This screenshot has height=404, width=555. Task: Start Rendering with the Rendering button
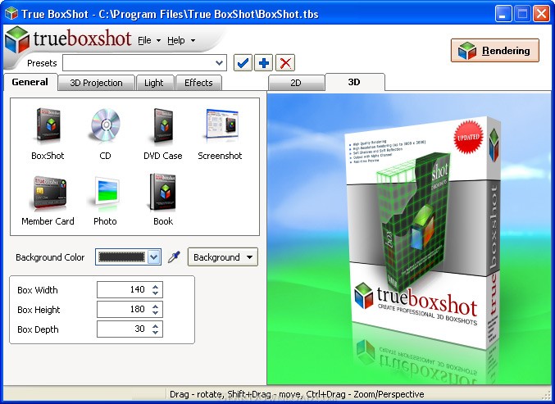pyautogui.click(x=495, y=51)
